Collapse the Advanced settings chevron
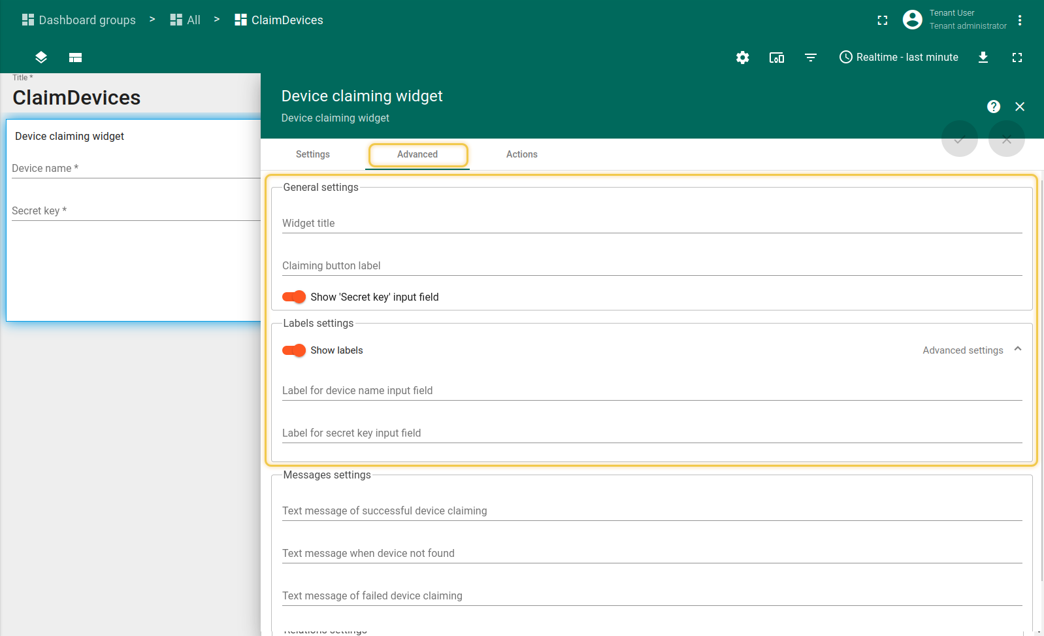The height and width of the screenshot is (636, 1044). 1017,350
